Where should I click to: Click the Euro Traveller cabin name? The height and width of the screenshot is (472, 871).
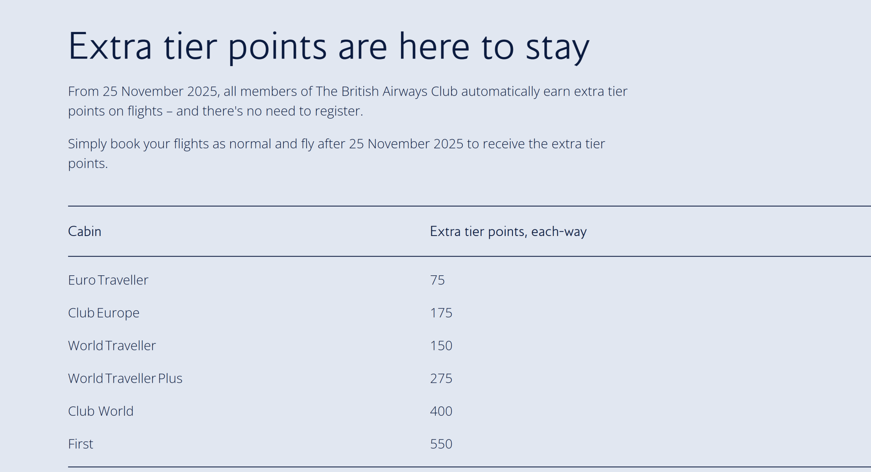click(108, 280)
